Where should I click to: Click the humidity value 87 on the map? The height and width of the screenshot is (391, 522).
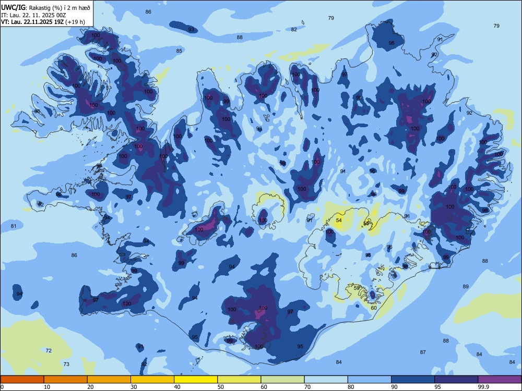pyautogui.click(x=423, y=352)
